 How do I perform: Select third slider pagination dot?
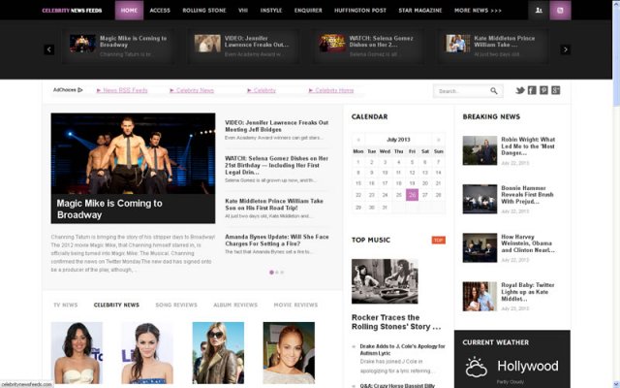click(282, 273)
